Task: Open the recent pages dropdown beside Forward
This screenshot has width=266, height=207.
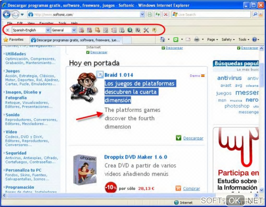Action: click(x=22, y=15)
